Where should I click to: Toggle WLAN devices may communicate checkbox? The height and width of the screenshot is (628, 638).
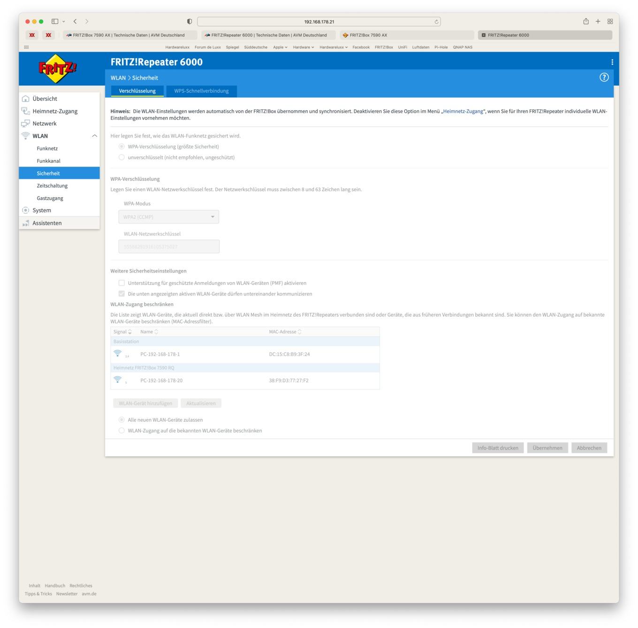122,294
